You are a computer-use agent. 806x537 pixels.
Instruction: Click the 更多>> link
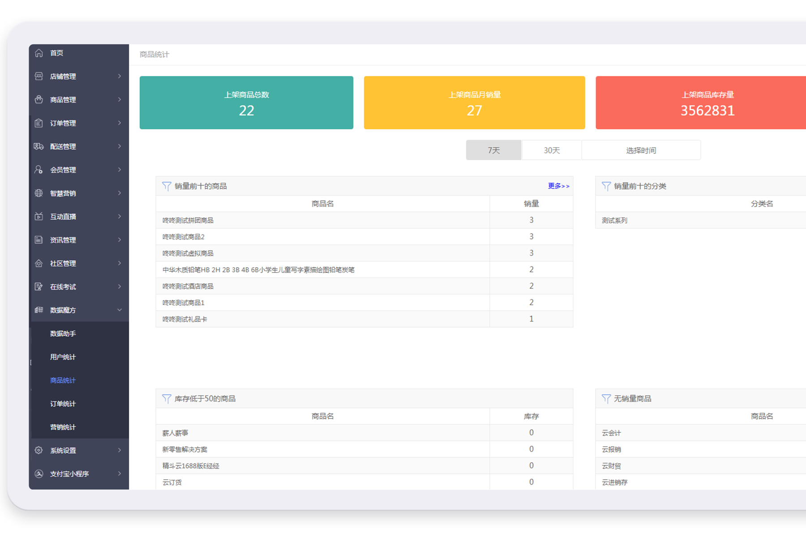click(x=558, y=186)
